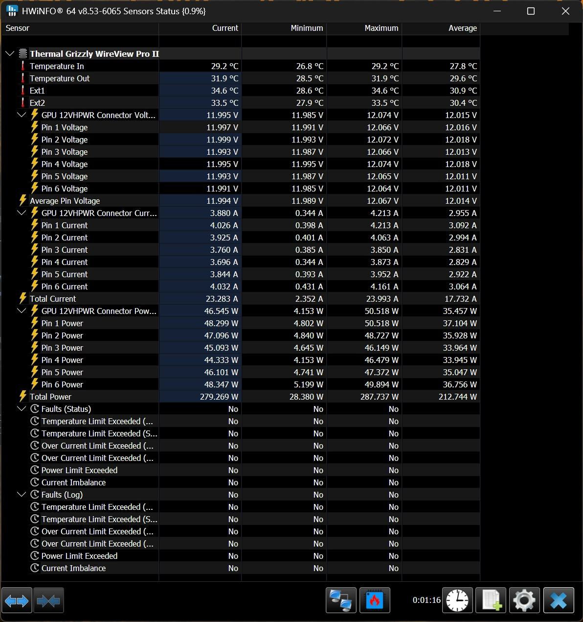Click the expand/collapse arrows button in bottom toolbar
The width and height of the screenshot is (583, 622).
coord(17,600)
